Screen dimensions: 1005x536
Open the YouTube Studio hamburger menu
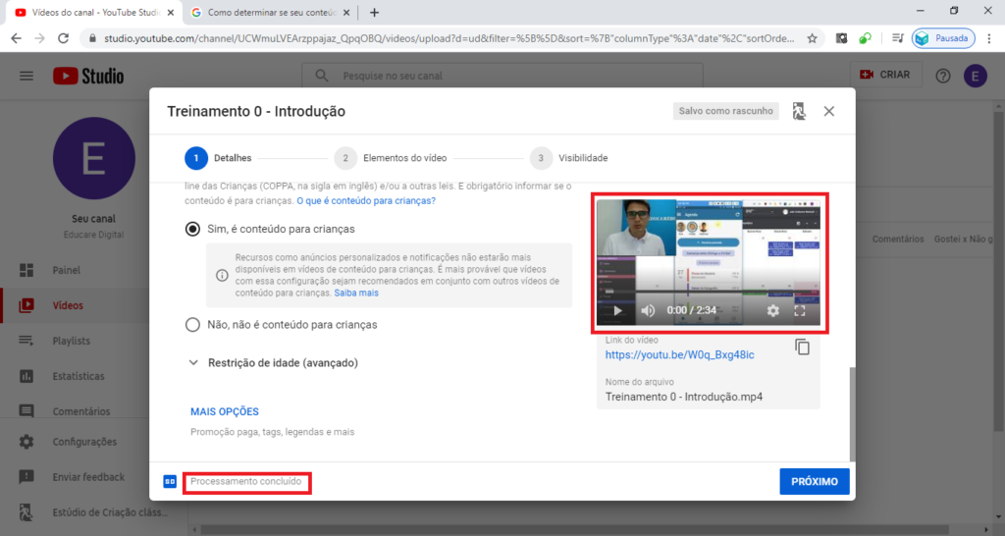pyautogui.click(x=26, y=76)
